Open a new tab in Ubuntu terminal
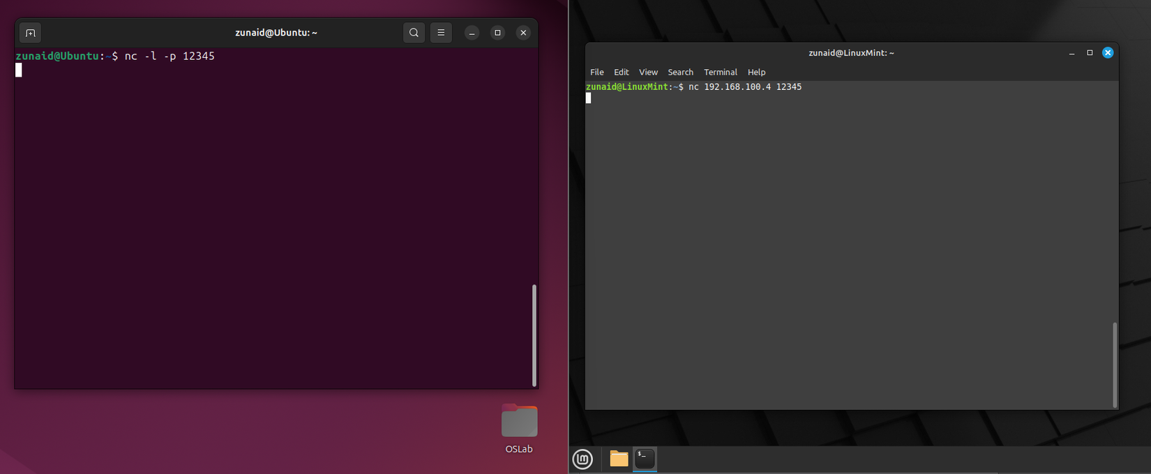 coord(30,33)
